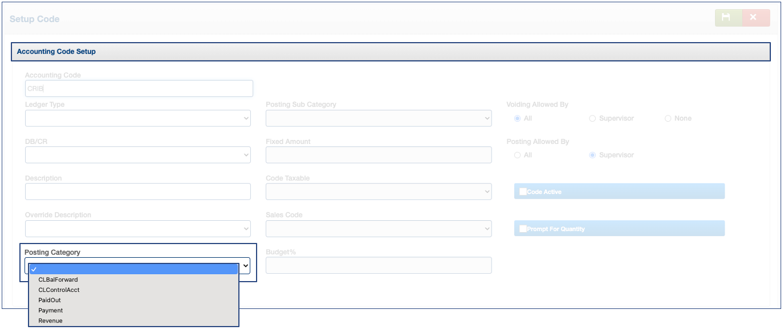Select 'Supervisor' under Voiding Allowed By
This screenshot has height=330, width=784.
(592, 118)
